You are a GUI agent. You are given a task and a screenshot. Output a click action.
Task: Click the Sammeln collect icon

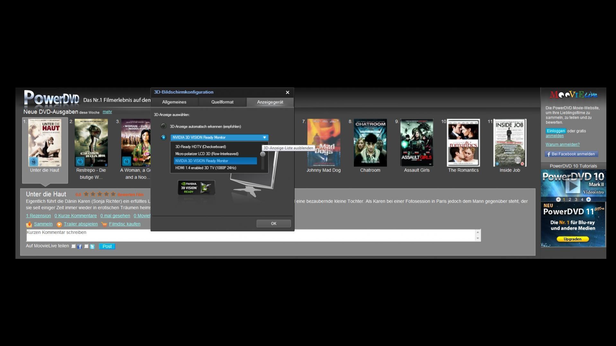[29, 224]
